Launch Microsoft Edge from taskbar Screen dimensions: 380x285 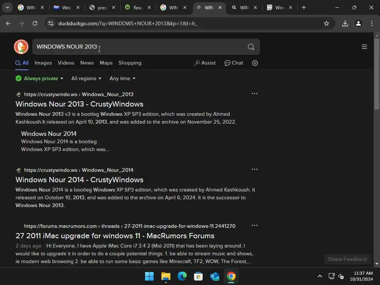point(182,276)
